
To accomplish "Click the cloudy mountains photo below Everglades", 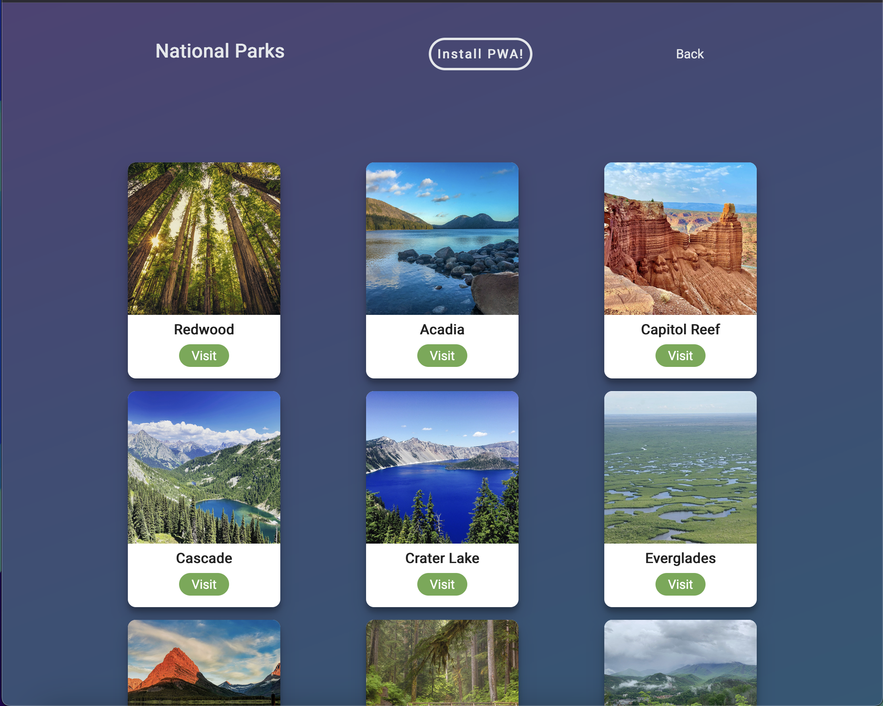I will coord(680,667).
